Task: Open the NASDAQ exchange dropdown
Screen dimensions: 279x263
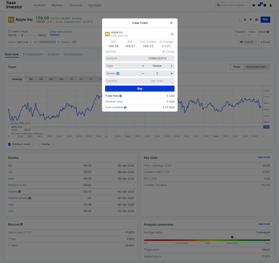Action: [x=249, y=42]
